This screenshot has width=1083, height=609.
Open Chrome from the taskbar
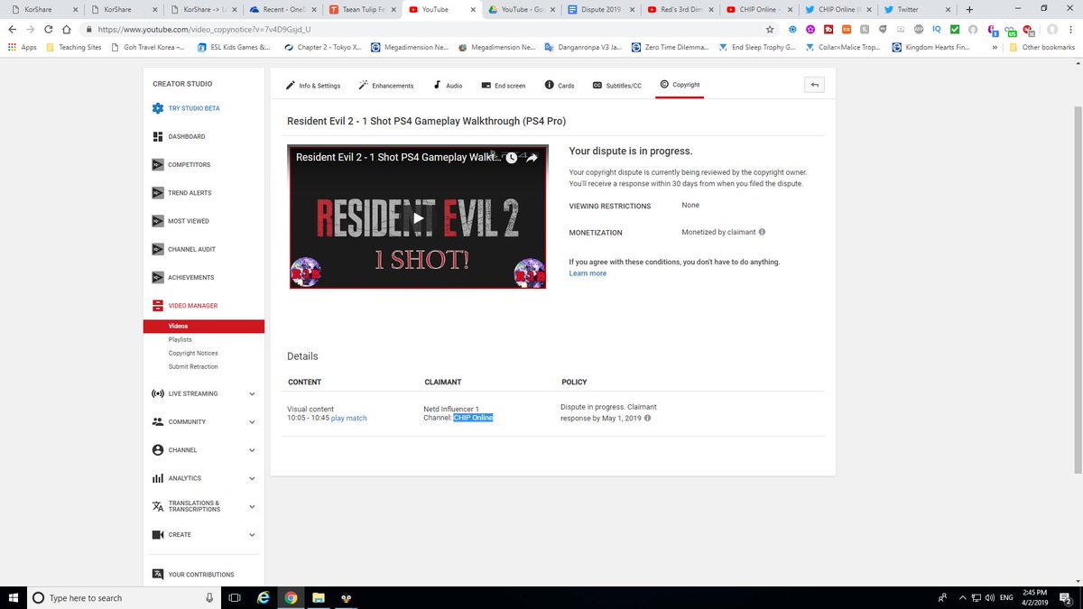(291, 597)
